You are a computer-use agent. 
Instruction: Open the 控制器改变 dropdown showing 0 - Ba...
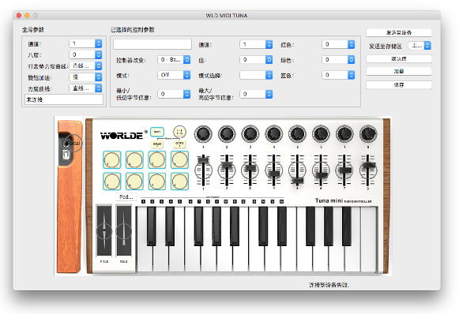click(174, 60)
